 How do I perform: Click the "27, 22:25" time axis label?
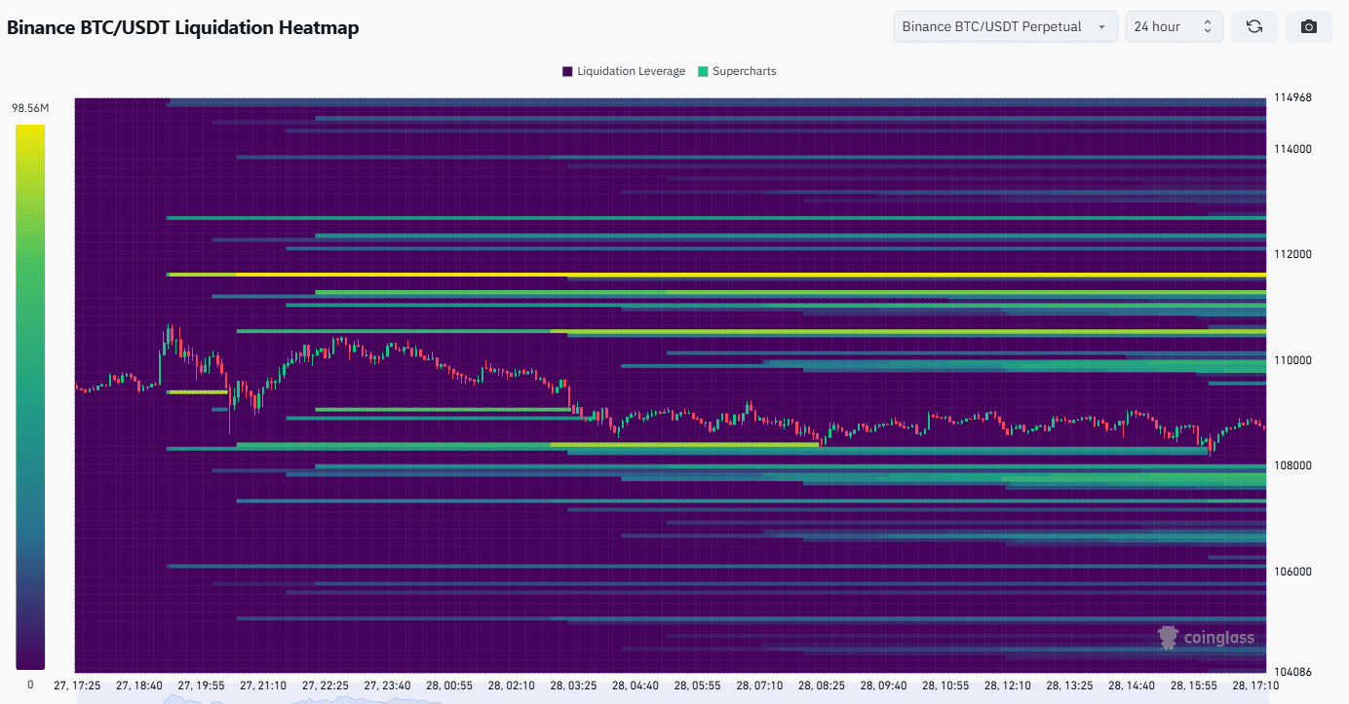pyautogui.click(x=326, y=685)
